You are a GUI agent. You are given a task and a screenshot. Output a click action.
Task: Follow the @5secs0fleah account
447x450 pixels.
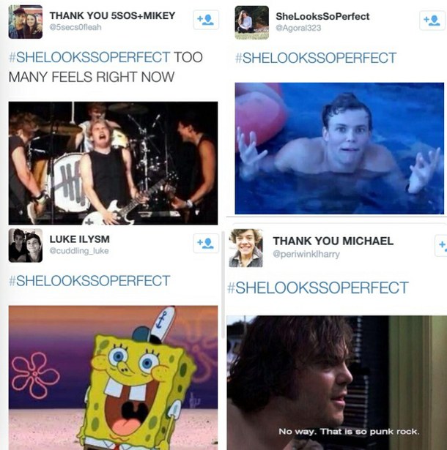(206, 20)
